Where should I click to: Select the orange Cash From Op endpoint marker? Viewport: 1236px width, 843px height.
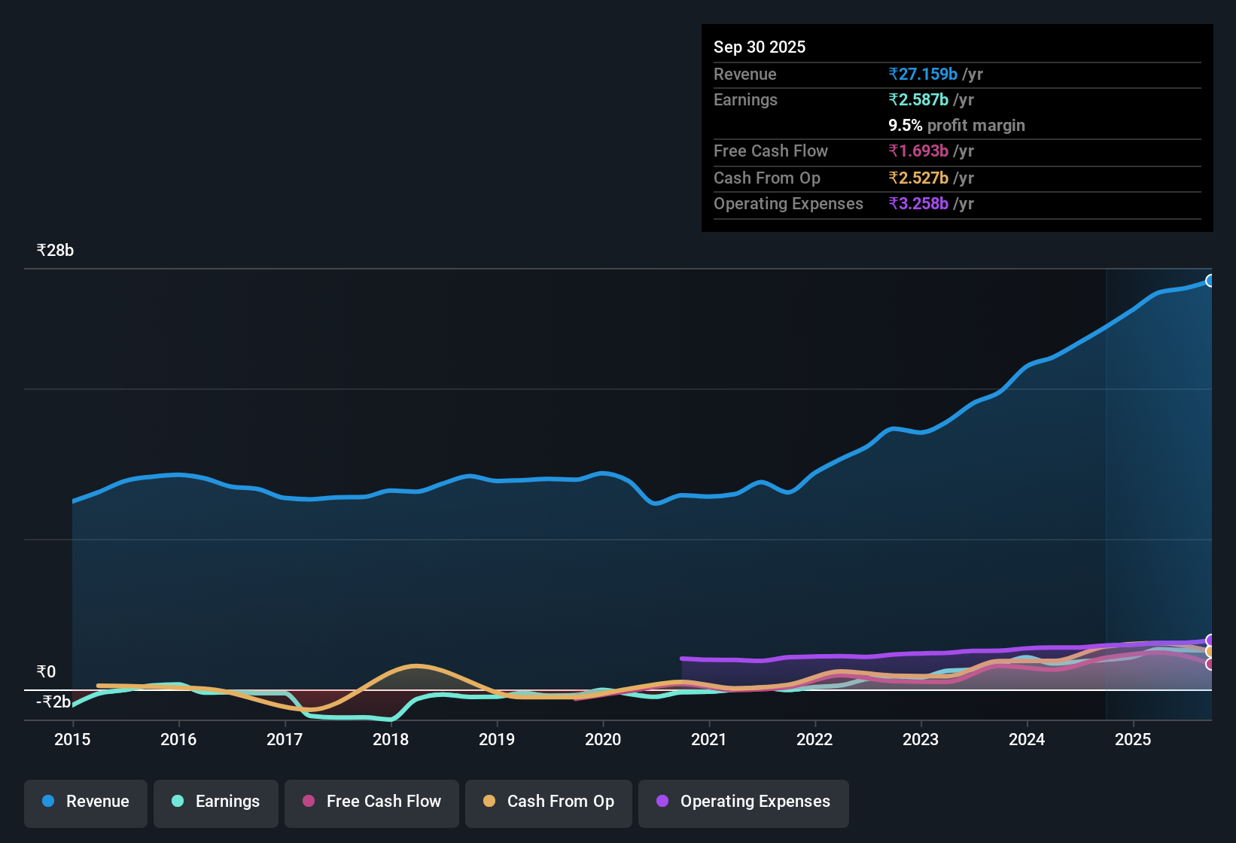[1209, 651]
